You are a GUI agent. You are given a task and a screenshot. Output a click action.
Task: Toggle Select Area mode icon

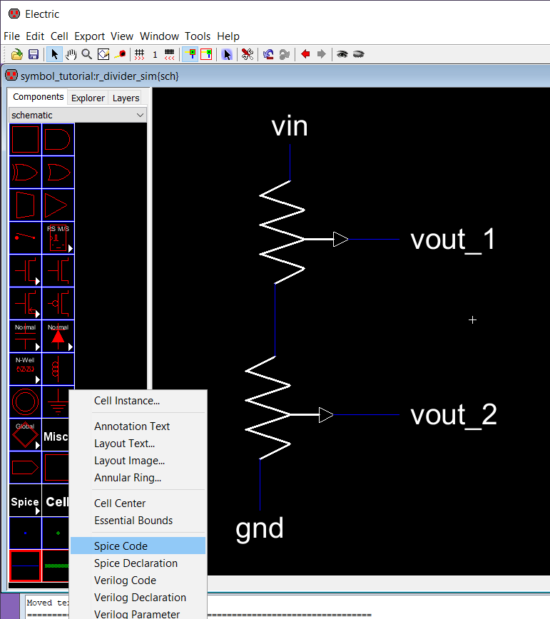pos(206,54)
